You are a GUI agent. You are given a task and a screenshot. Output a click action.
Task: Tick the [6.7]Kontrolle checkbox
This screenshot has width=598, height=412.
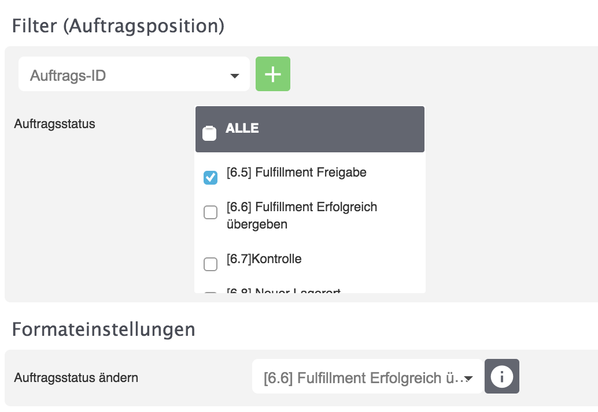(211, 264)
